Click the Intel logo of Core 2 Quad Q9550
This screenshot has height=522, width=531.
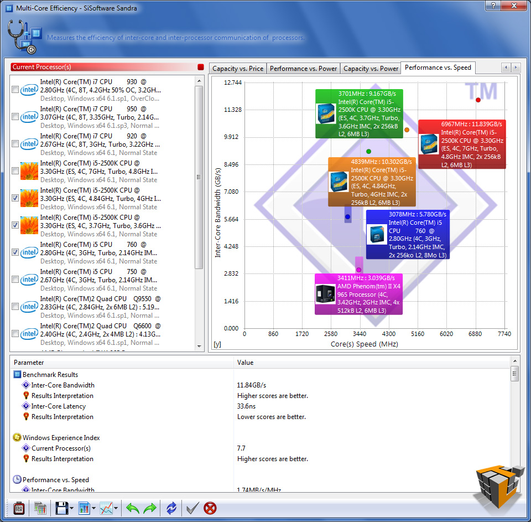[29, 307]
